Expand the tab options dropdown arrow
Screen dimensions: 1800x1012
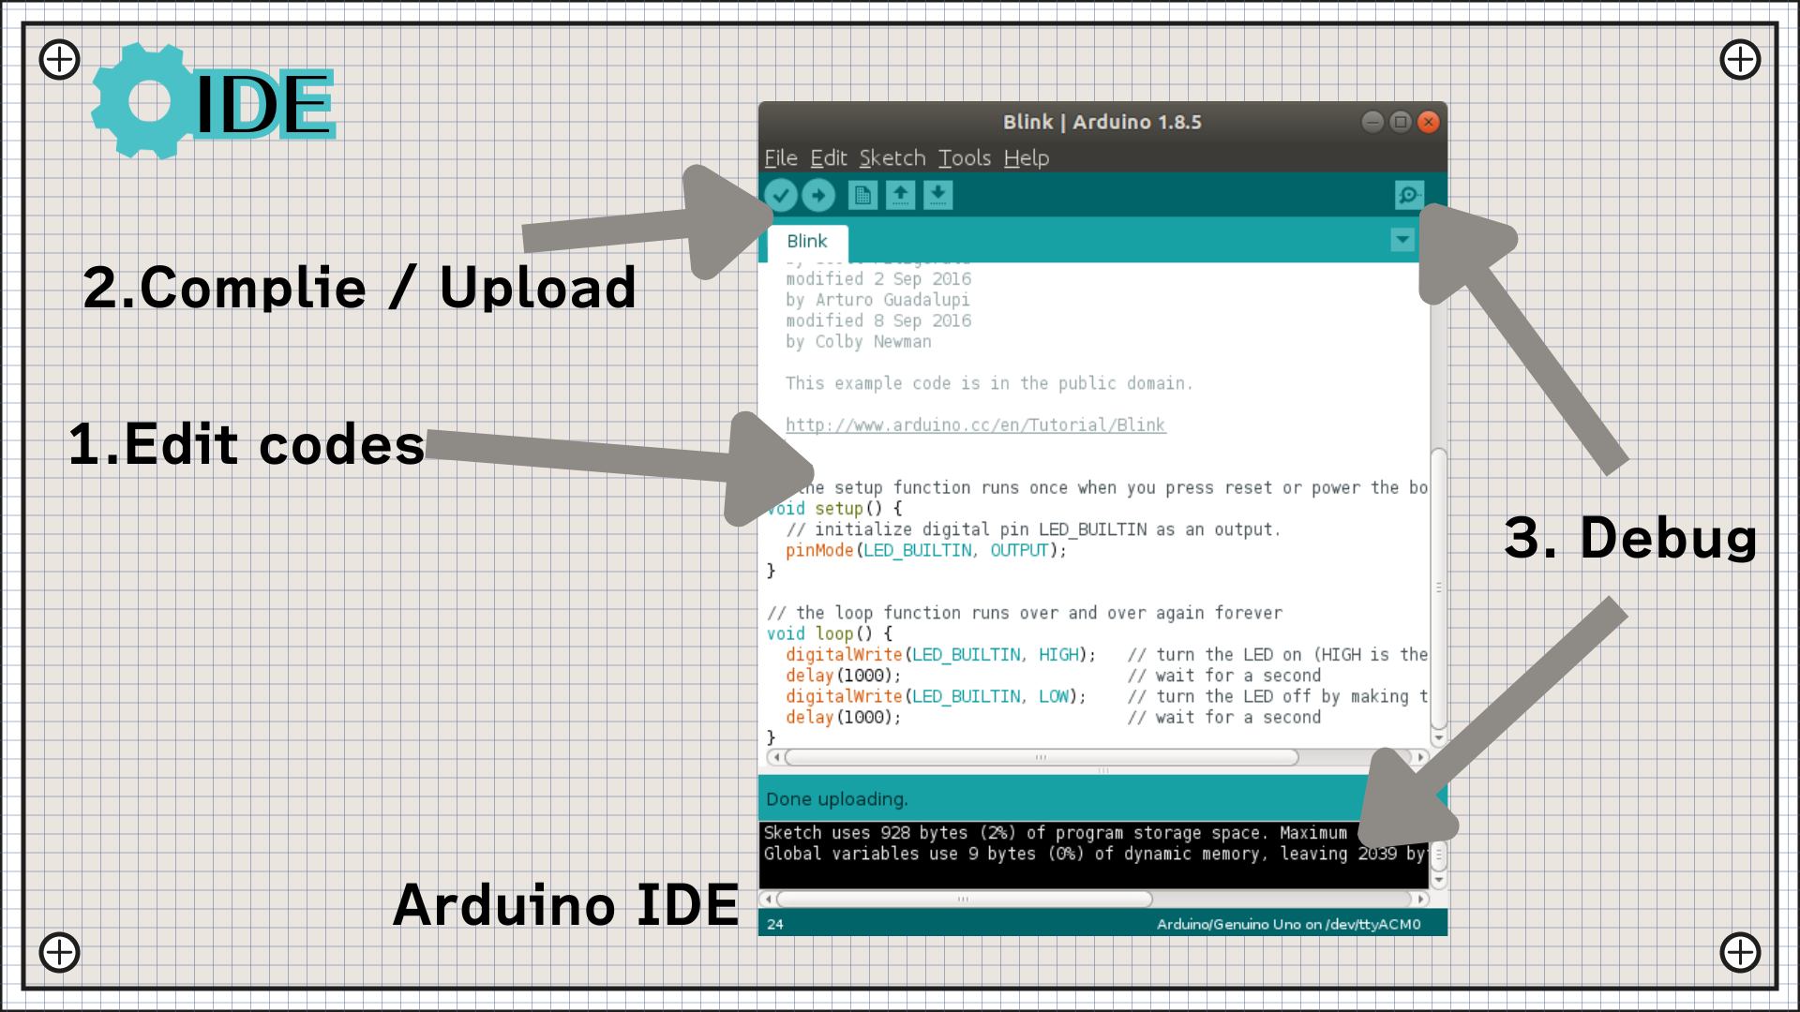point(1402,240)
